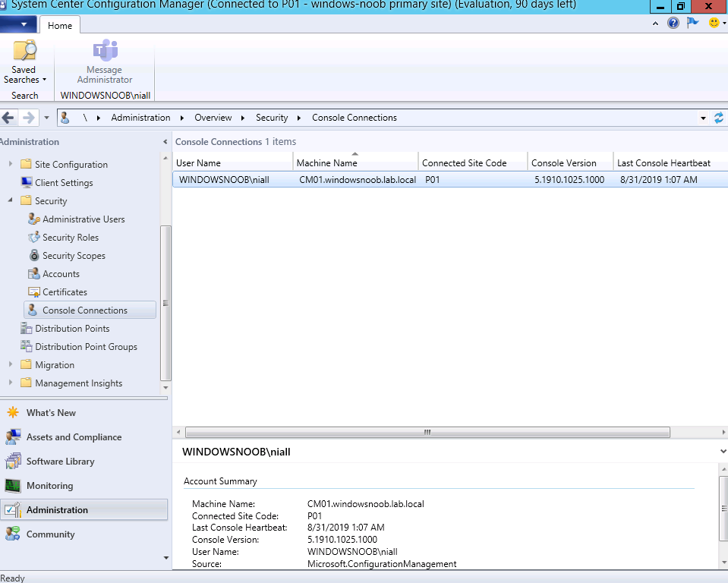Click the Security Scopes padlock icon
Screen dimensions: 728x583
tap(34, 255)
